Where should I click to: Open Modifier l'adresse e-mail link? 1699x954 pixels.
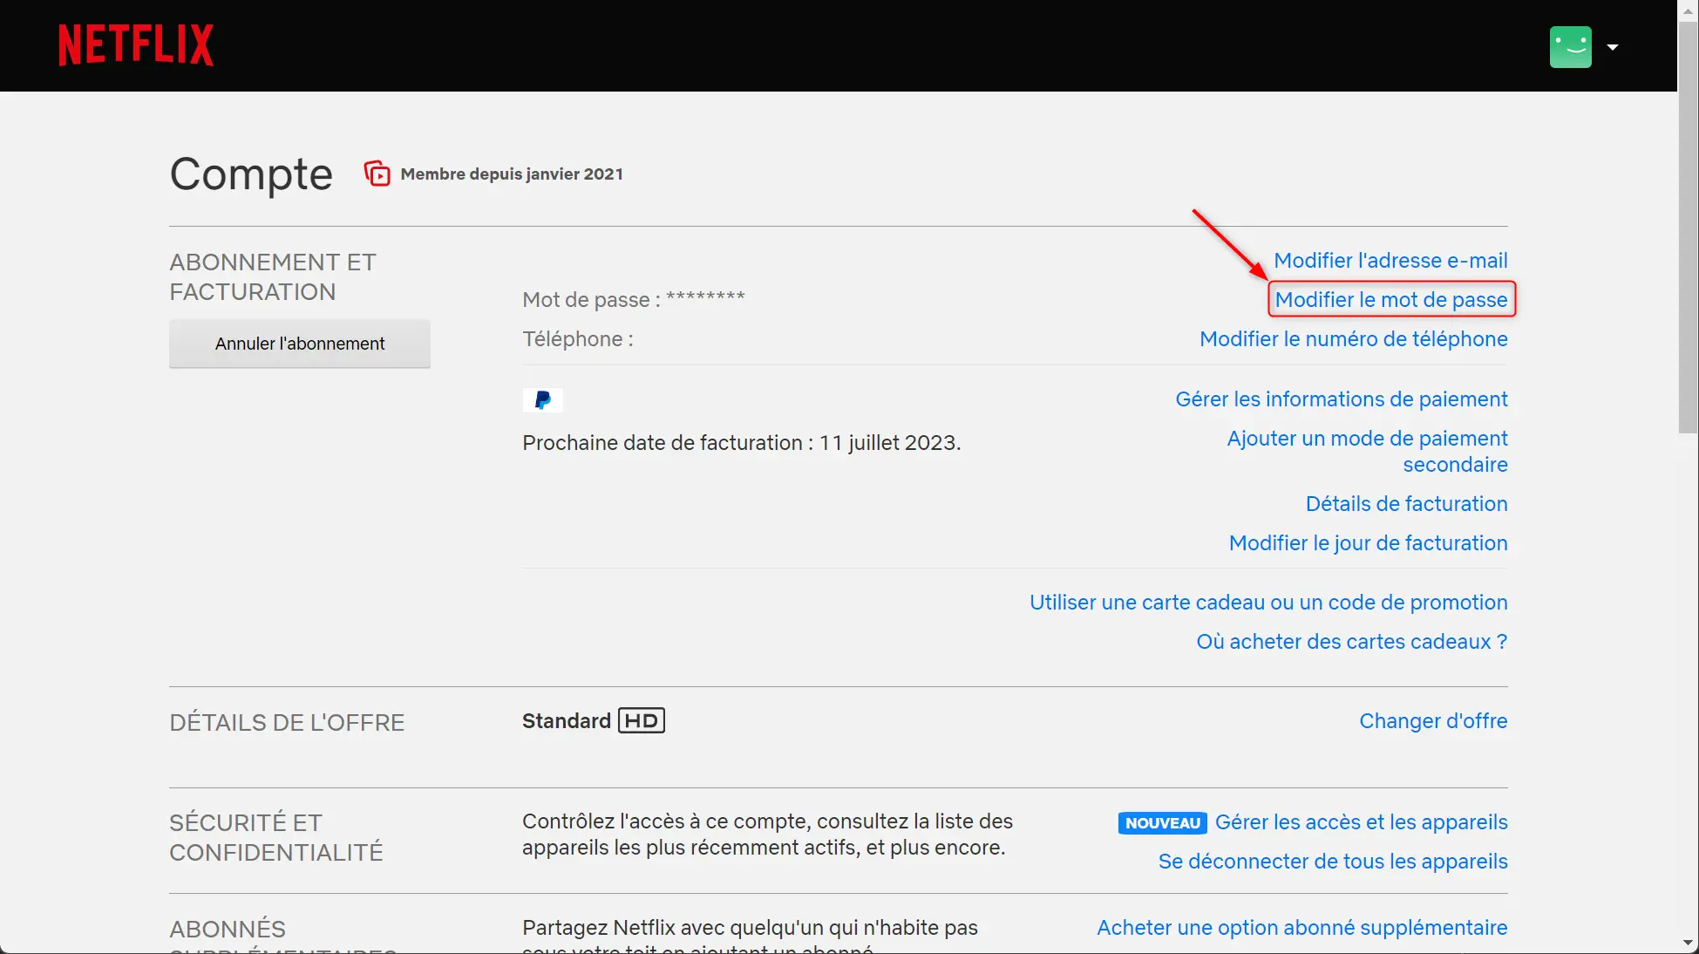click(1390, 261)
